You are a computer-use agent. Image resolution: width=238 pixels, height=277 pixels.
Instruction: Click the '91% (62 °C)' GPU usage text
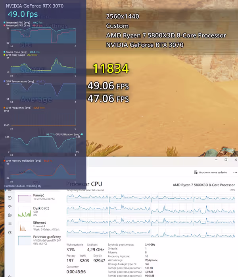point(40,244)
